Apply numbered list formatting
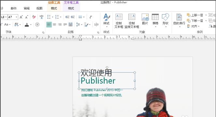This screenshot has height=117, width=216. 57,17
